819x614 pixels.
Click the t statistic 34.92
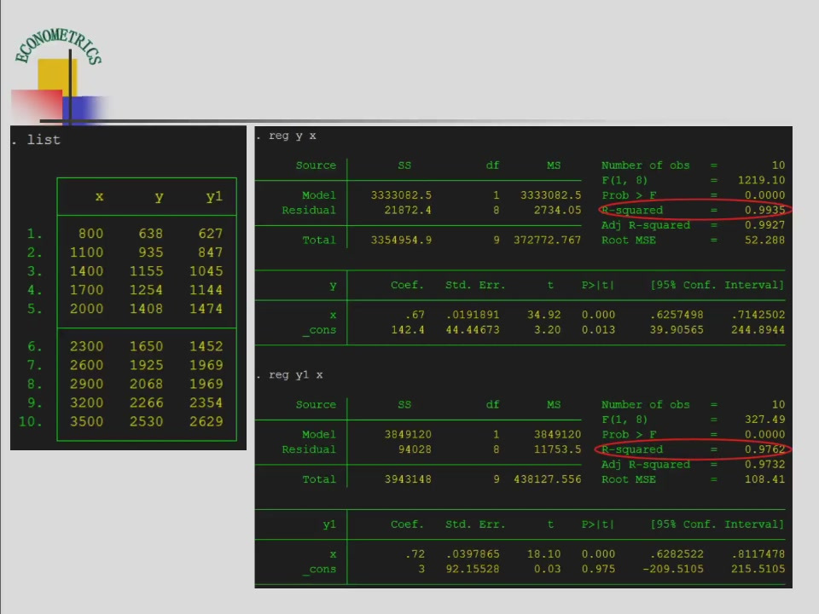click(543, 315)
